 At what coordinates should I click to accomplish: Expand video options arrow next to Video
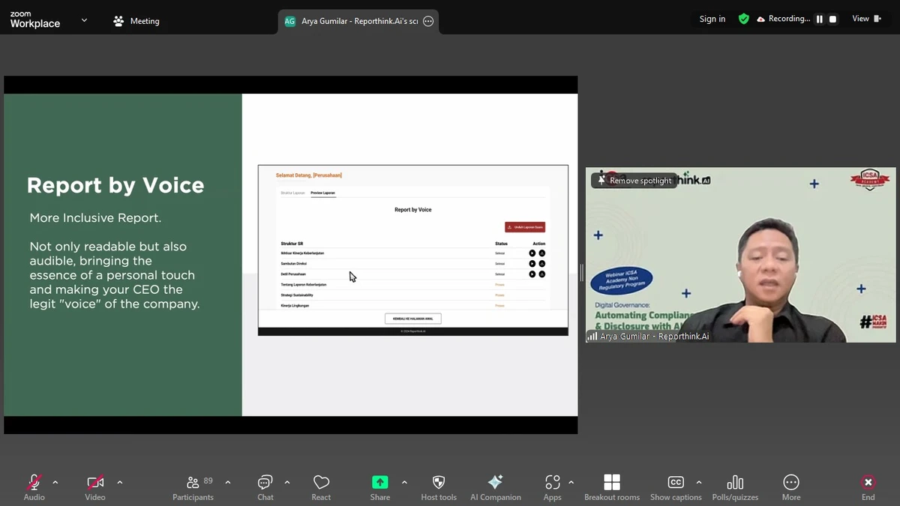point(120,482)
